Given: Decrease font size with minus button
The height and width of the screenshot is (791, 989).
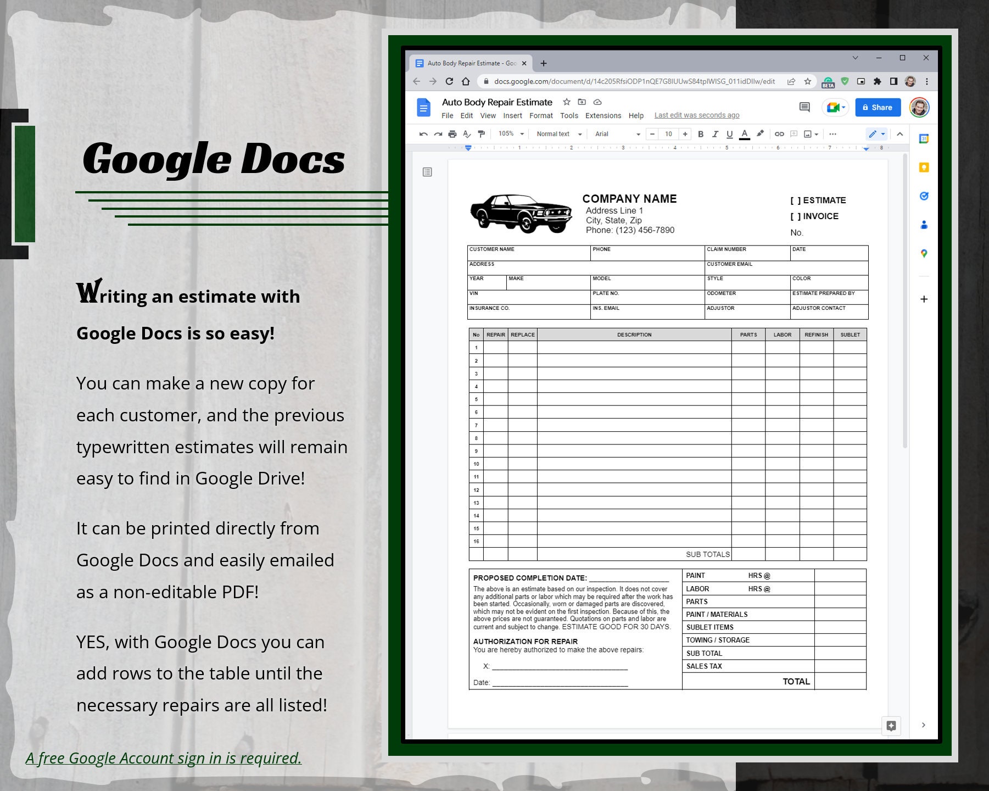Looking at the screenshot, I should pos(652,134).
